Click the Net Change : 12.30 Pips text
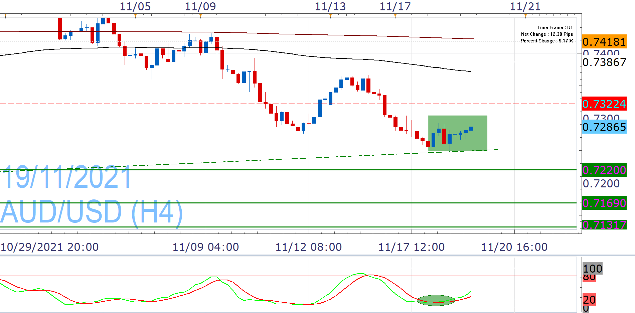The image size is (635, 313). coord(547,34)
